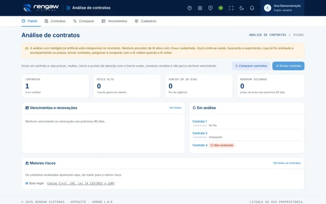Click the Não analisado status badge
The width and height of the screenshot is (326, 204).
tap(222, 145)
